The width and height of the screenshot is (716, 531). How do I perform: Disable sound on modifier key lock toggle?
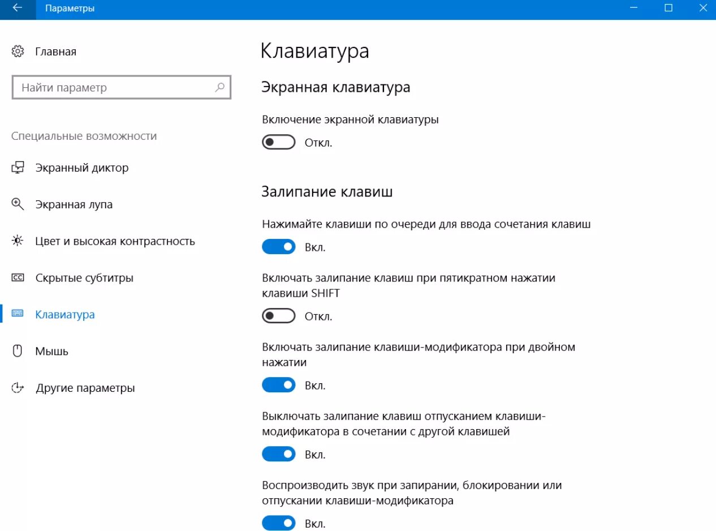279,524
